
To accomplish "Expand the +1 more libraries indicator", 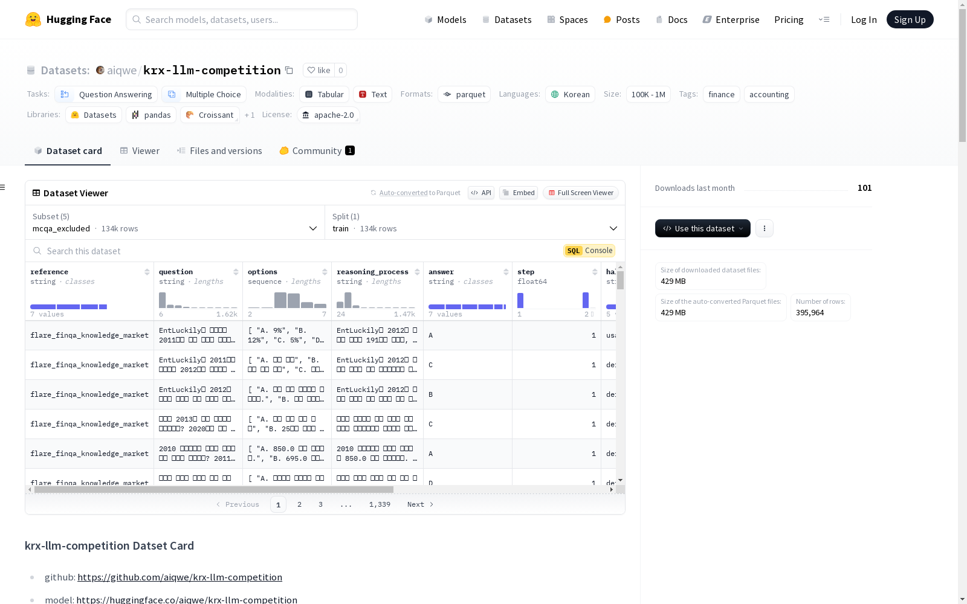I will (x=250, y=115).
